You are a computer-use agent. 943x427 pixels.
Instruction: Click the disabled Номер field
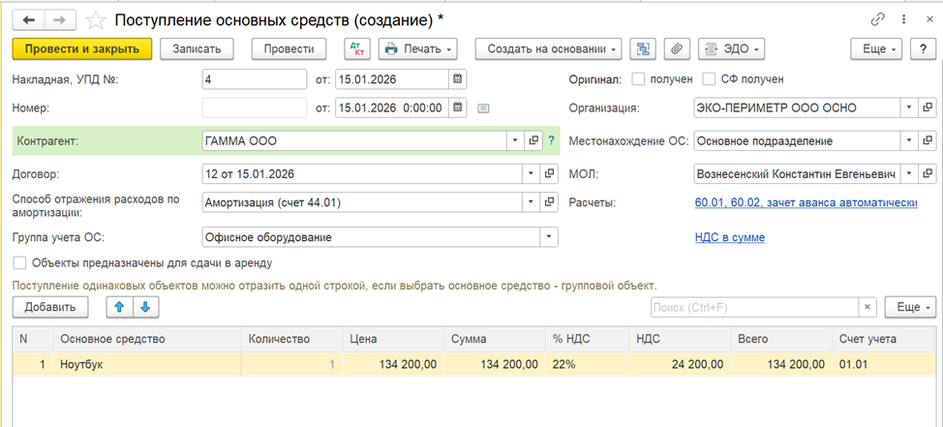pos(255,108)
